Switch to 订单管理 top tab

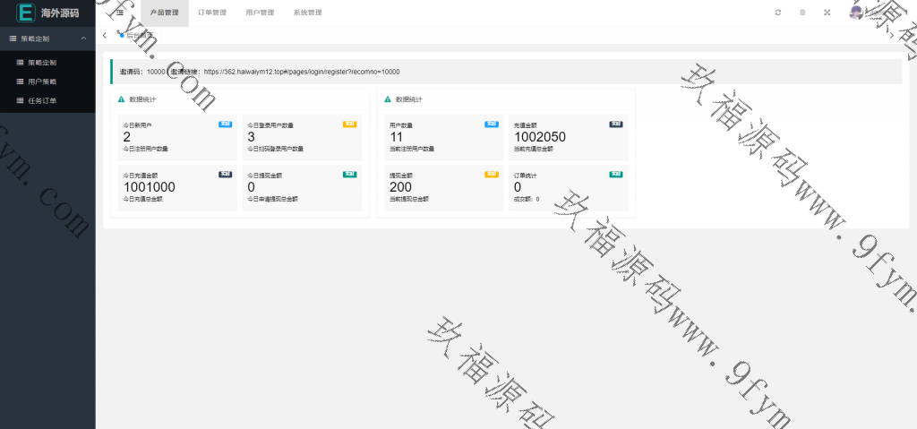(212, 13)
